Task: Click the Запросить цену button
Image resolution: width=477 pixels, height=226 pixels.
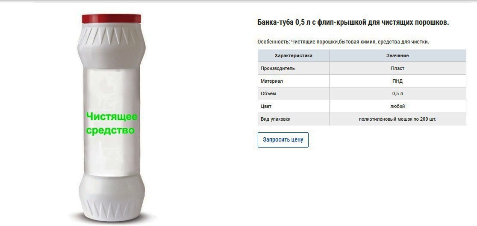Action: 283,140
